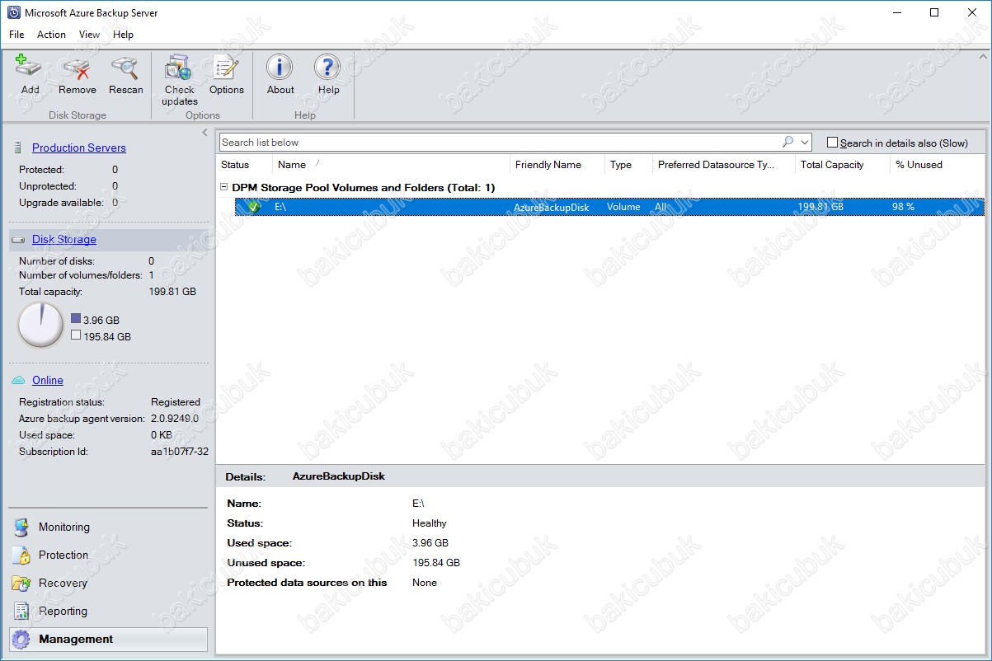992x661 pixels.
Task: Enable Search in details also checkbox
Action: coord(832,143)
